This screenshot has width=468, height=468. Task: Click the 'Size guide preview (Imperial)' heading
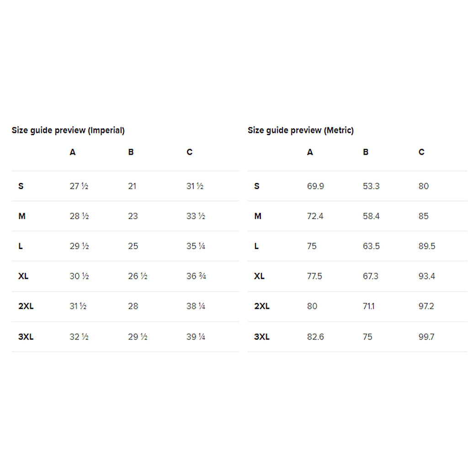click(68, 130)
